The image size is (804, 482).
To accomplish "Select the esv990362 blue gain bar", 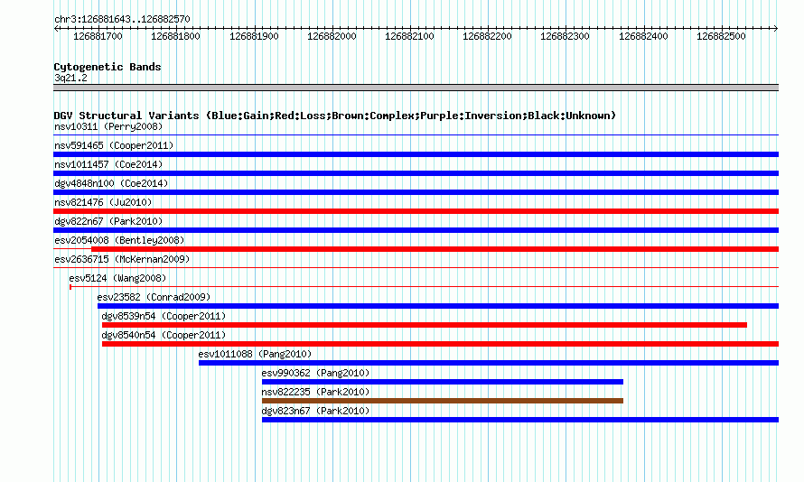I will click(443, 382).
